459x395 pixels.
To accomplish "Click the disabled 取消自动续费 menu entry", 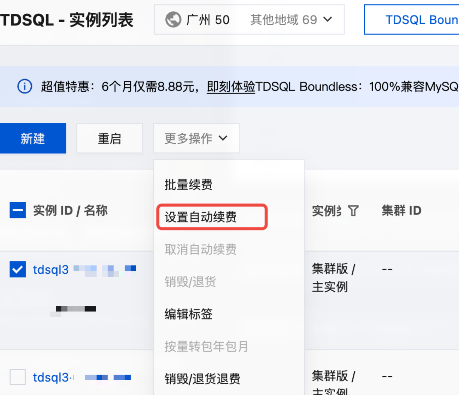I will click(x=201, y=249).
